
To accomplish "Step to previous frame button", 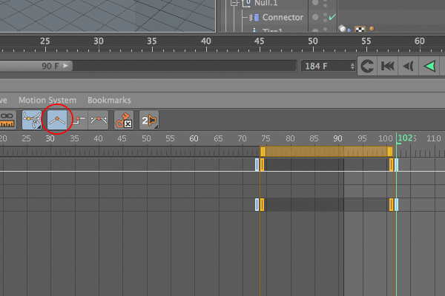I will [409, 67].
